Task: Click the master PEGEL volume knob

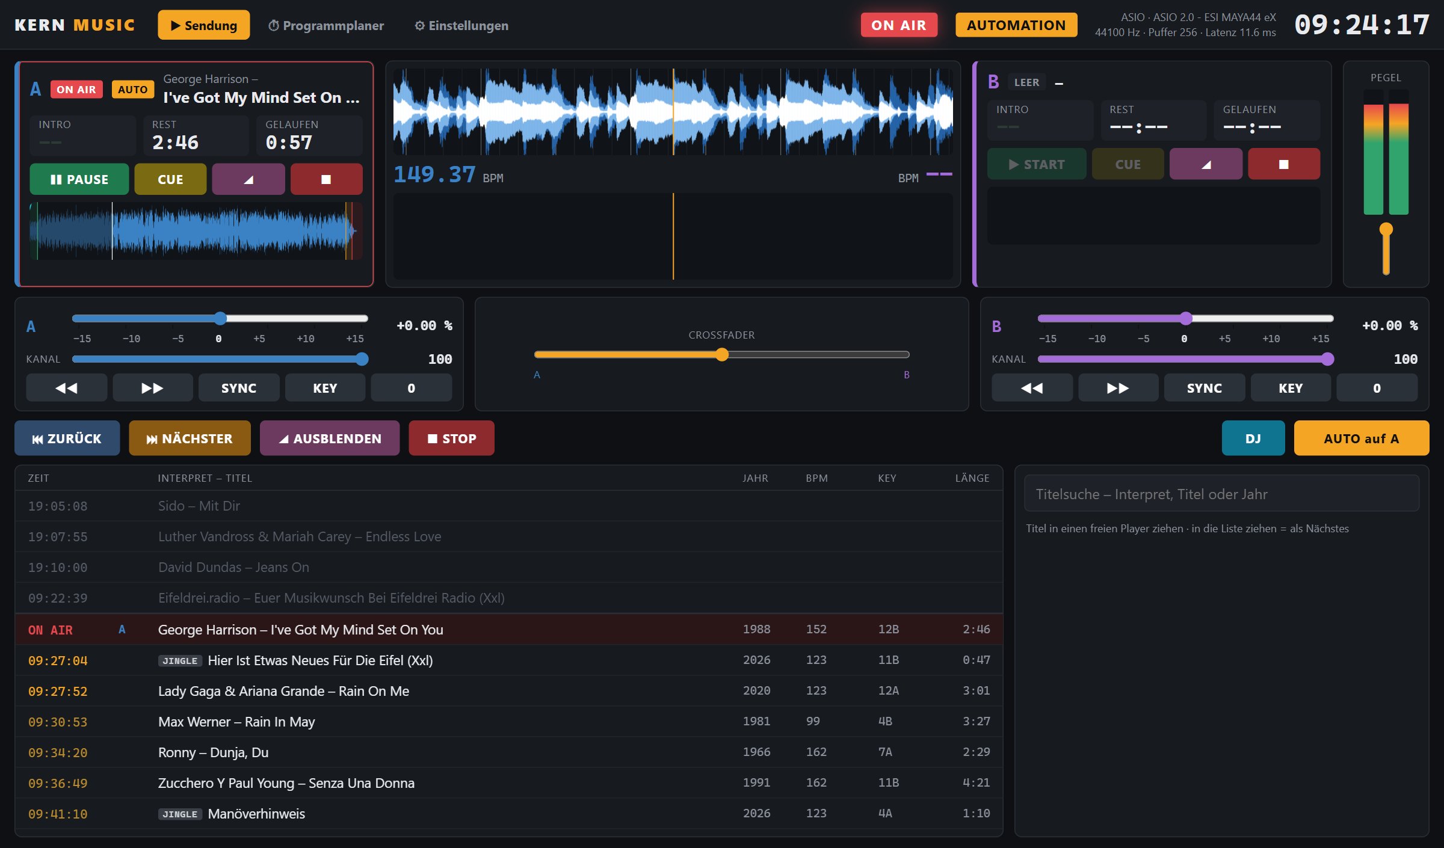Action: coord(1386,229)
